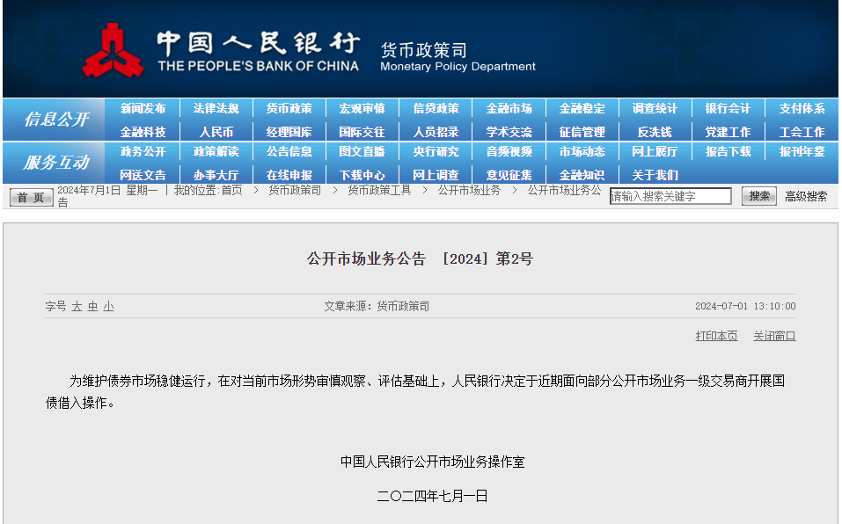The width and height of the screenshot is (842, 524).
Task: Follow the 公开市场业务公告 breadcrumb link
Action: 564,191
